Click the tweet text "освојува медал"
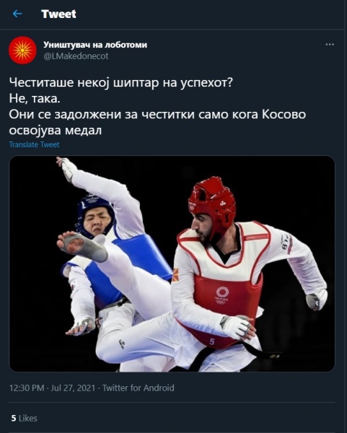This screenshot has height=433, width=347. (x=56, y=130)
